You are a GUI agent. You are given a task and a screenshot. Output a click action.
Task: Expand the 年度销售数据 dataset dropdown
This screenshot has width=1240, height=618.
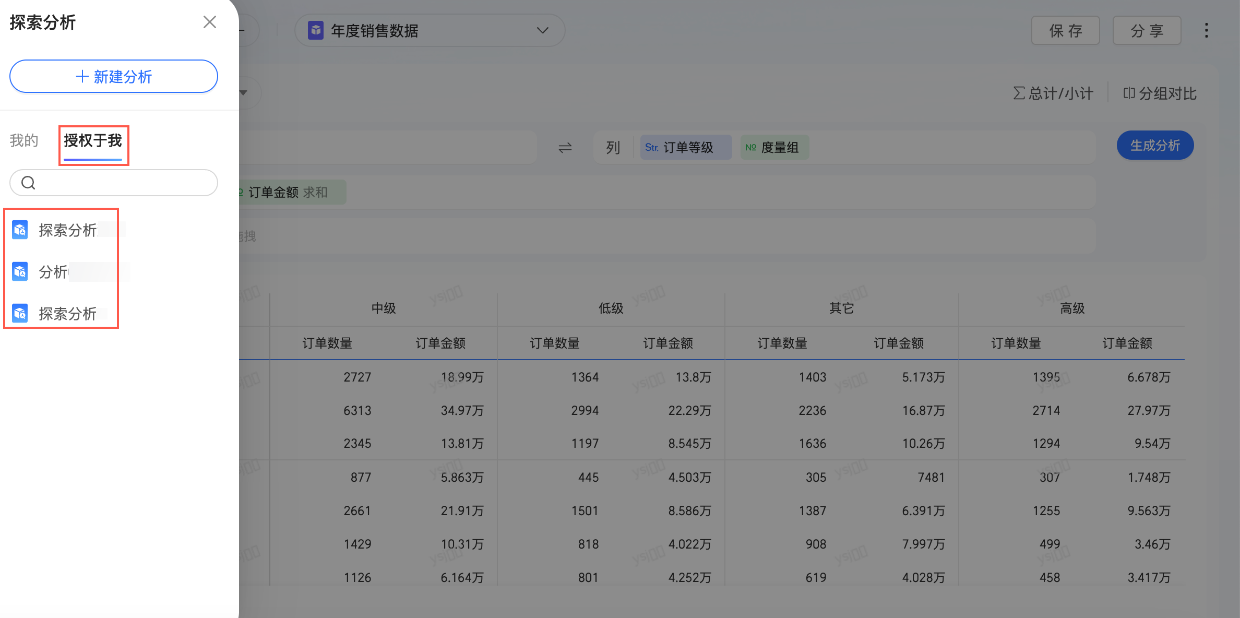coord(542,30)
